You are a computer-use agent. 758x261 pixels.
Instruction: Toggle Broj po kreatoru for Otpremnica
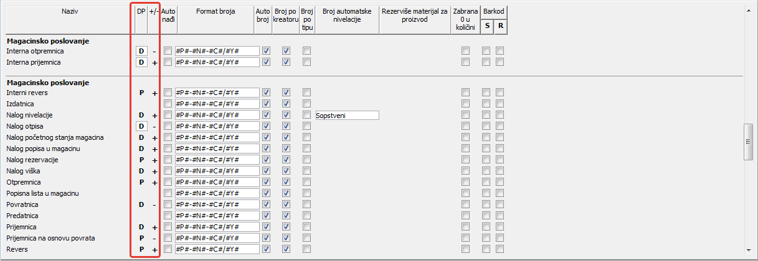coord(287,182)
